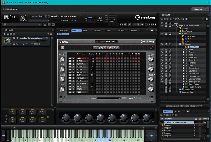Click the plus button next to History tab
211x142 pixels.
point(188,112)
